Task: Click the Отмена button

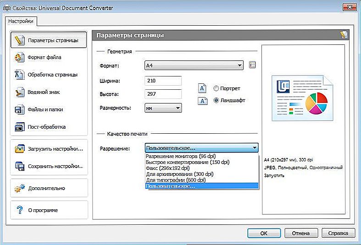Action: tap(301, 233)
